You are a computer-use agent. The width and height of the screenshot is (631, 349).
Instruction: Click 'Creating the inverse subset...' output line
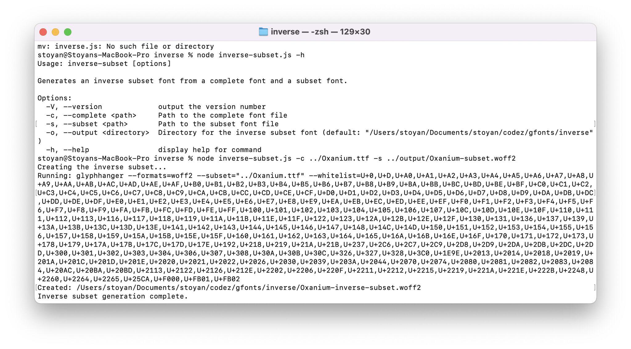(102, 167)
